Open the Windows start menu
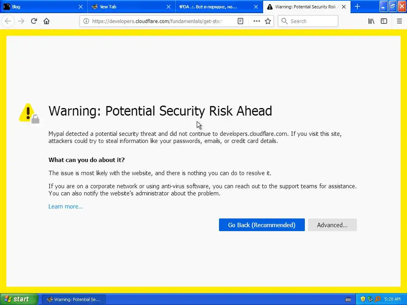 19,299
